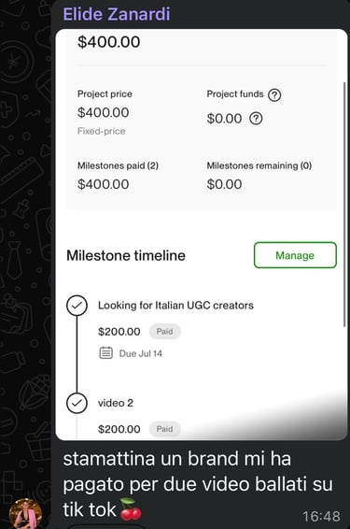Click the Paid badge on video 2 milestone
Viewport: 350px width, 529px height.
164,429
